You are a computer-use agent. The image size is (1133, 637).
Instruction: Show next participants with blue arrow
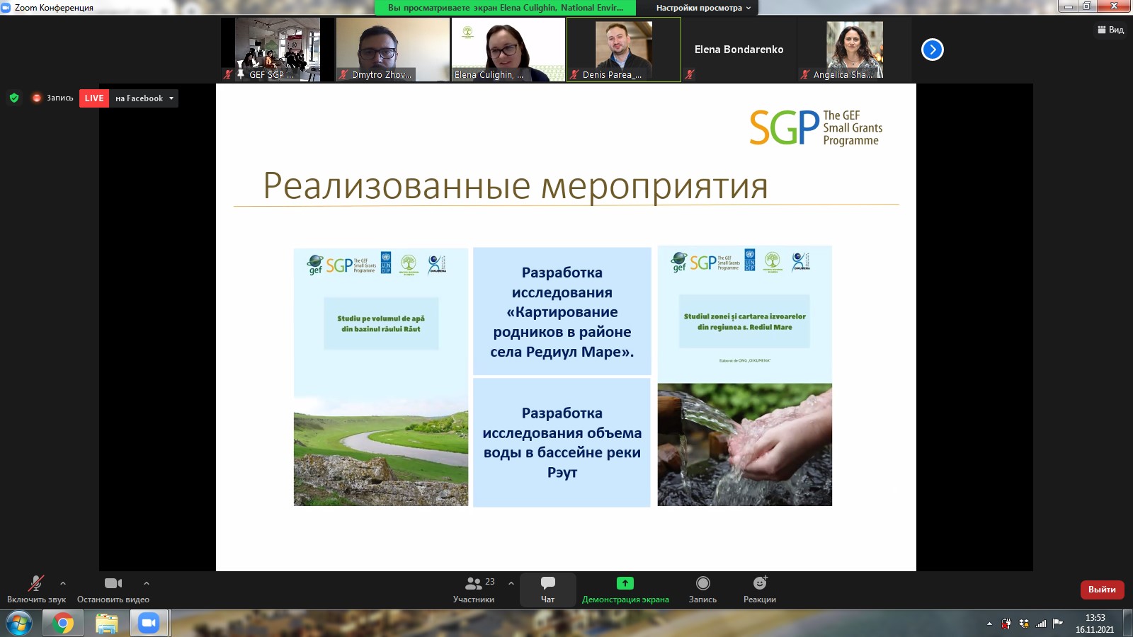[x=933, y=50]
